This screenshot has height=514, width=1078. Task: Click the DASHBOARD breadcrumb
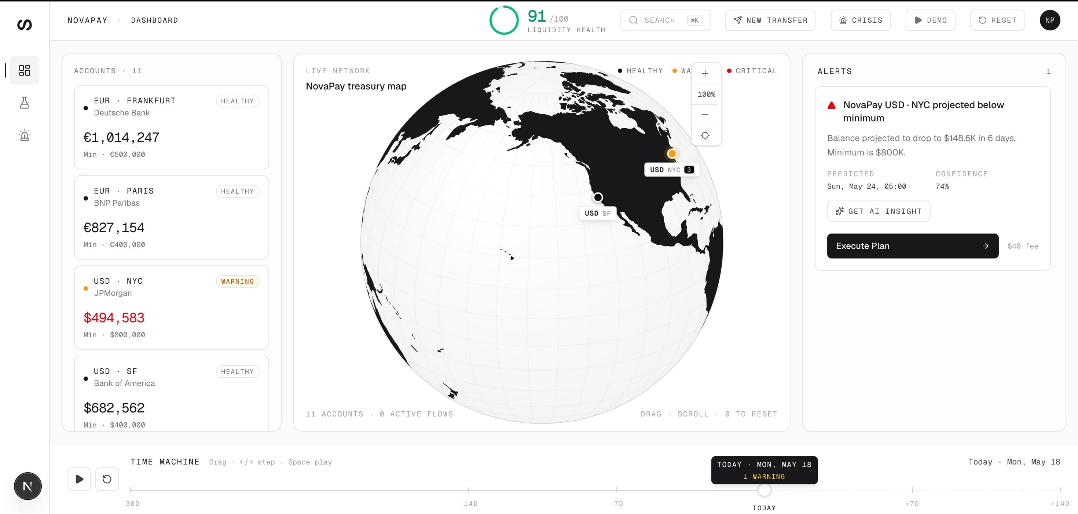(154, 20)
